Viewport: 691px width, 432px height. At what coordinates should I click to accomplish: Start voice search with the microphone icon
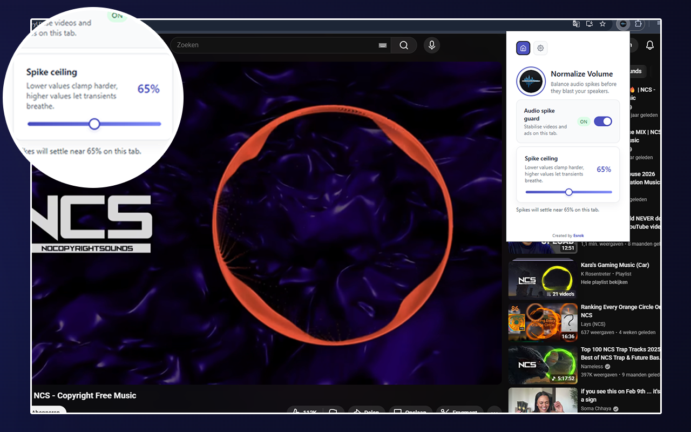431,45
